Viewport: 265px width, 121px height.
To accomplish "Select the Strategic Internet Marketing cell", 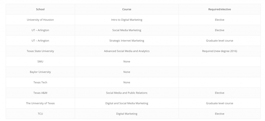I will (127, 41).
